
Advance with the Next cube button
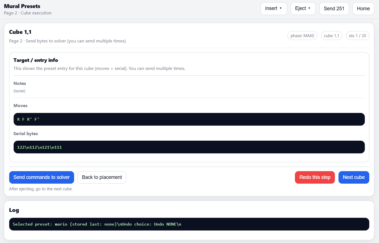[353, 177]
